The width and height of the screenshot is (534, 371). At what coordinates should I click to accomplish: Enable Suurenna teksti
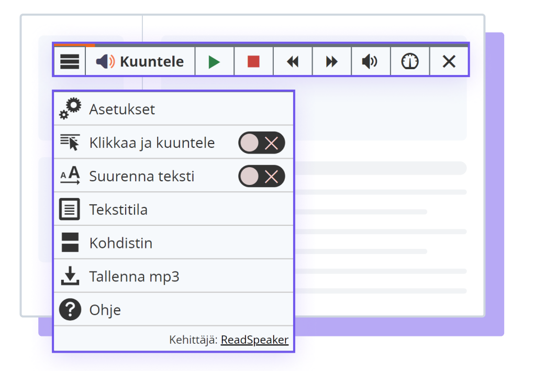(262, 176)
